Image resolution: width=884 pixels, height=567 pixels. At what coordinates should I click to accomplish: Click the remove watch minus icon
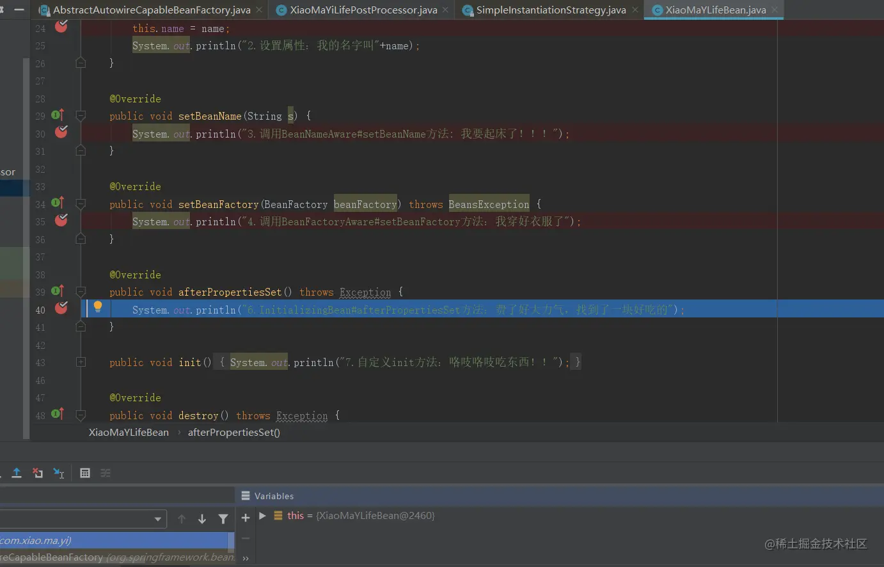click(x=246, y=538)
